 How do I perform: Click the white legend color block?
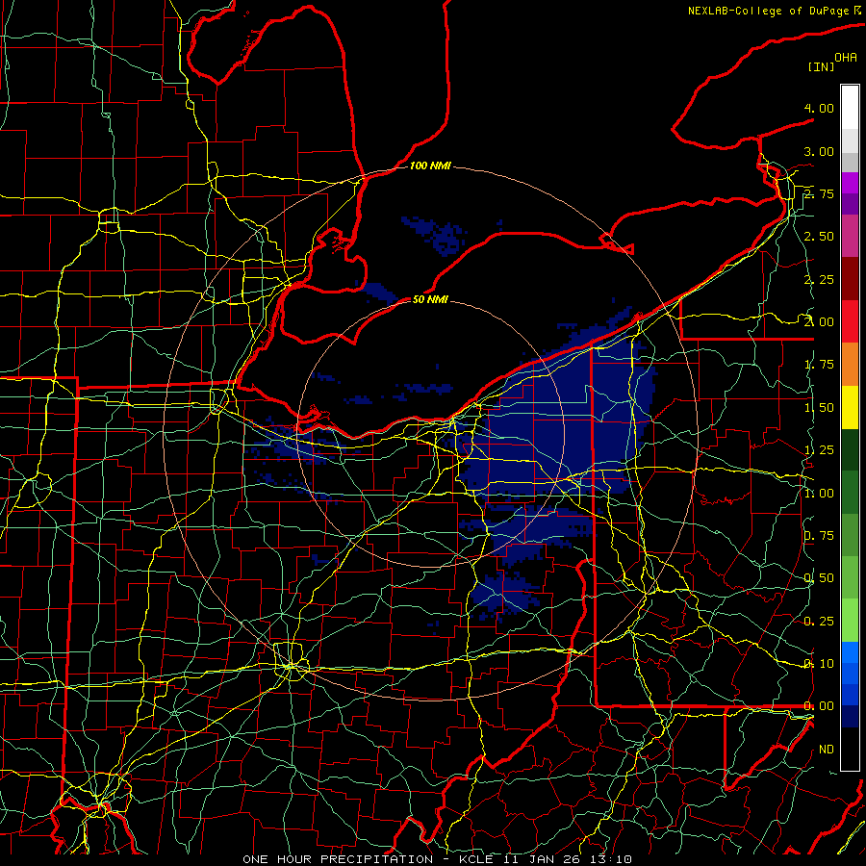click(x=850, y=108)
